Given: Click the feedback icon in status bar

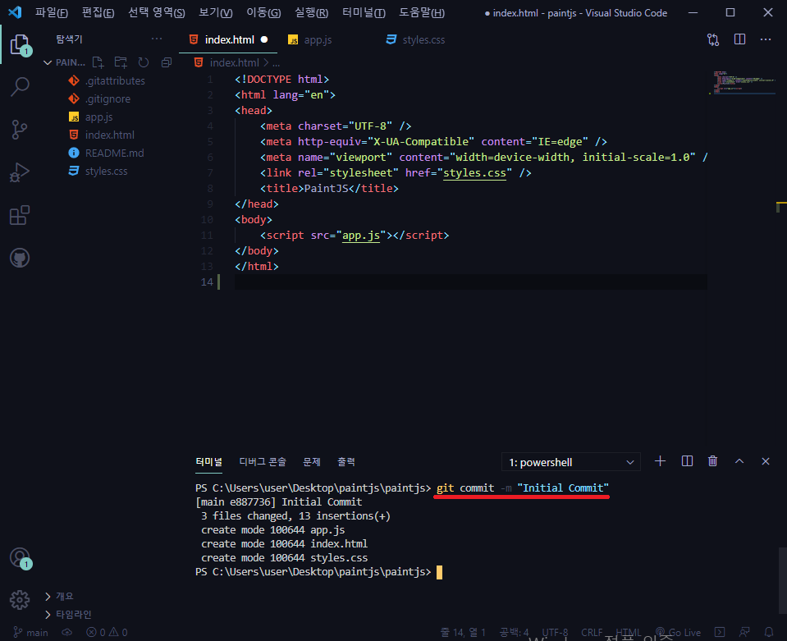Looking at the screenshot, I should point(745,632).
